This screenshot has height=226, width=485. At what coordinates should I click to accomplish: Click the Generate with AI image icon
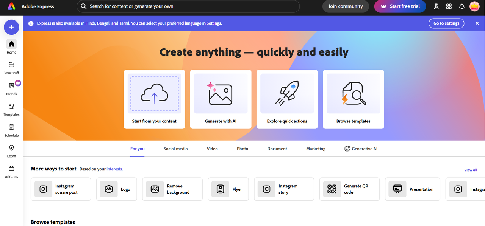tap(221, 93)
